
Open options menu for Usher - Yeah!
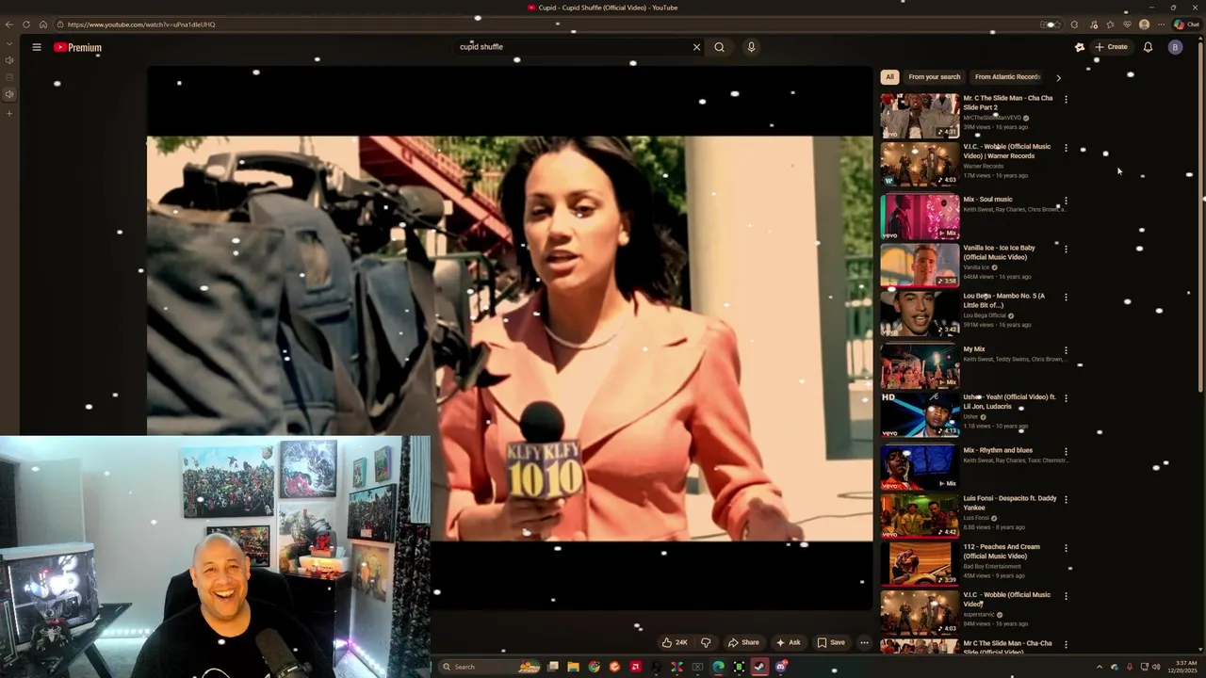tap(1066, 398)
